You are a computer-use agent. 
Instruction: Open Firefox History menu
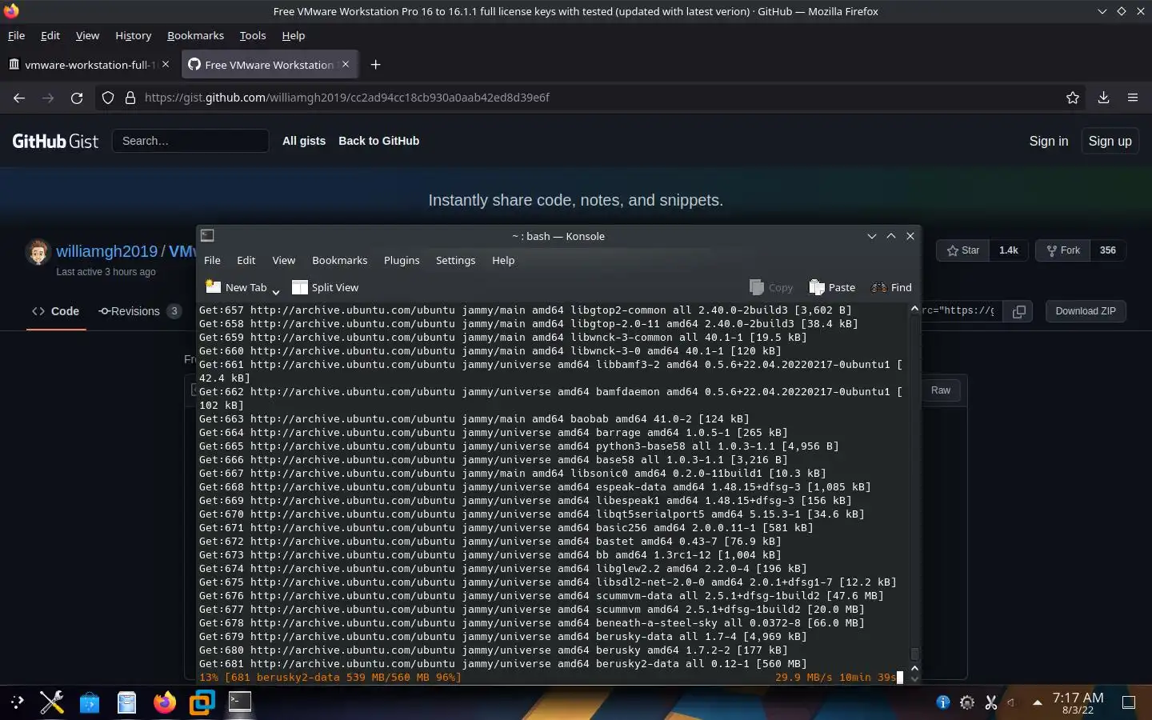(133, 35)
